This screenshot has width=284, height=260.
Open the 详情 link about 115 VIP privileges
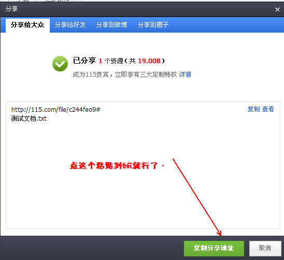point(185,75)
